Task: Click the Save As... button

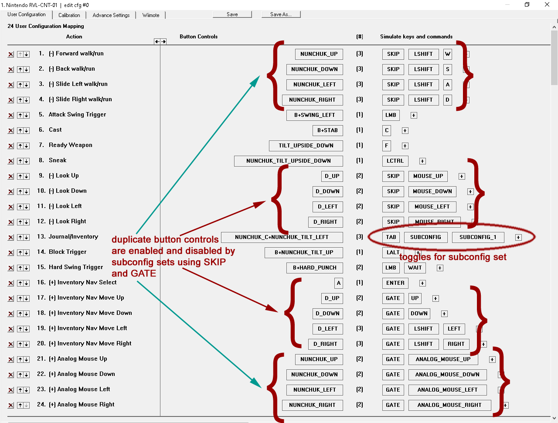Action: pos(281,14)
